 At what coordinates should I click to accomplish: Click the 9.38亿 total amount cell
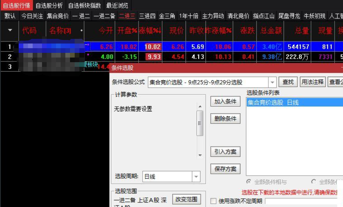272,57
